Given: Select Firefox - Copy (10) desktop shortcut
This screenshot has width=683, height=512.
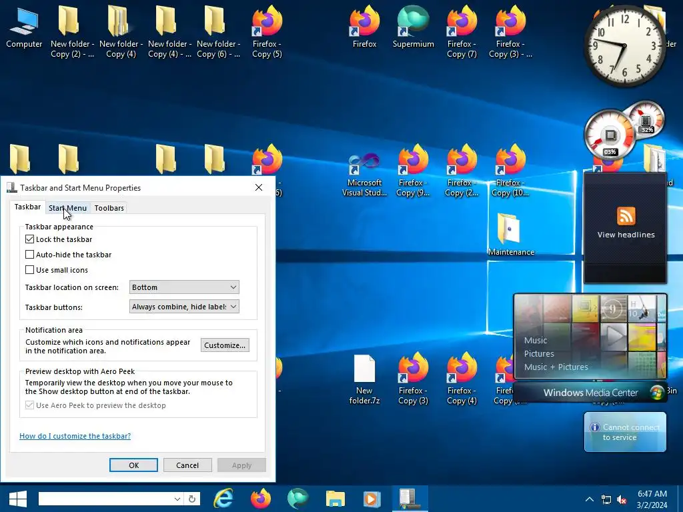Looking at the screenshot, I should (x=510, y=171).
